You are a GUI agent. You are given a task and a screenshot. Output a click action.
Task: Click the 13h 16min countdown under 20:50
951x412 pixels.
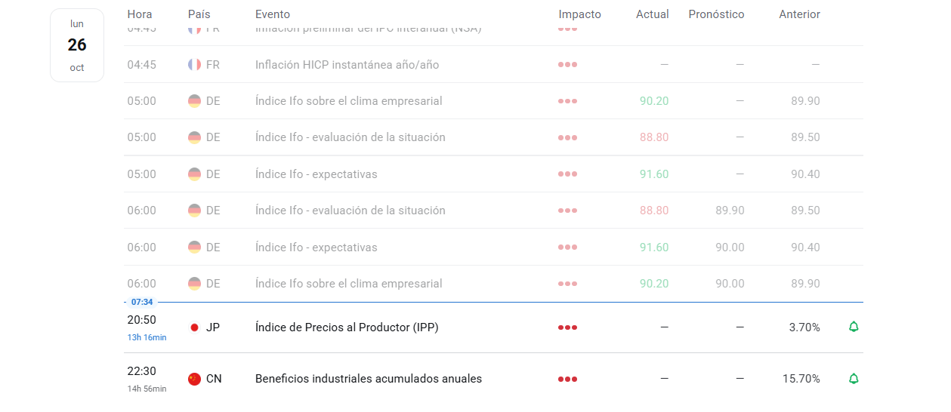147,337
